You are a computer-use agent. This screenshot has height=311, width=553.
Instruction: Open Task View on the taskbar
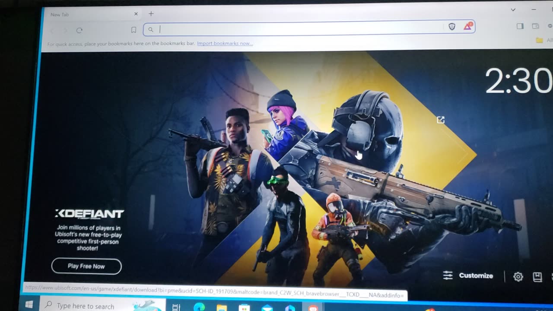(x=176, y=307)
